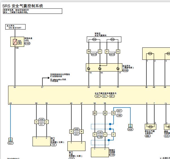Viewport: 170px width, 159px height.
Task: Click connector label M675
Action: click(x=94, y=55)
